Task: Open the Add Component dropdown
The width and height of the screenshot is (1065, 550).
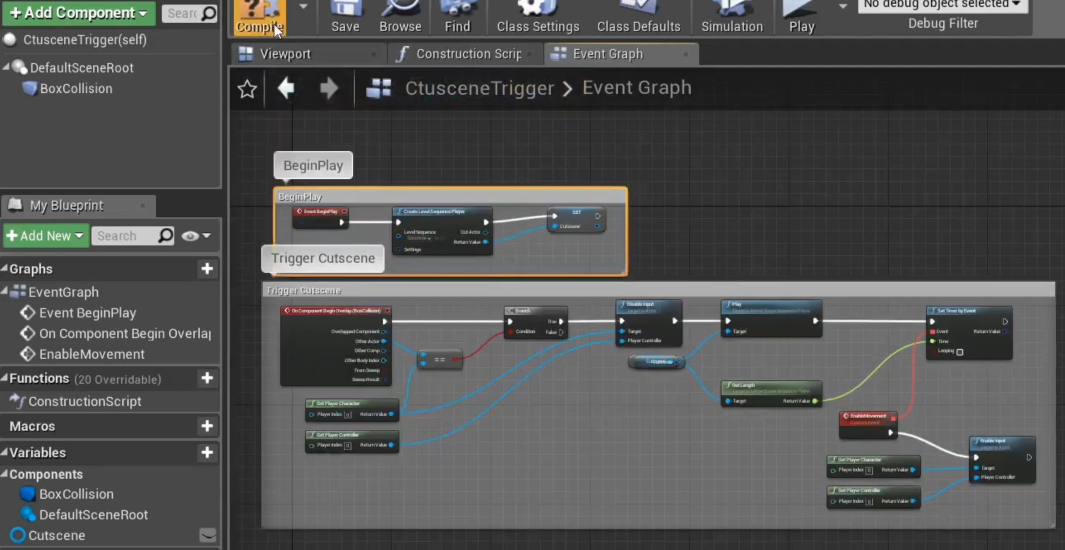Action: coord(79,13)
